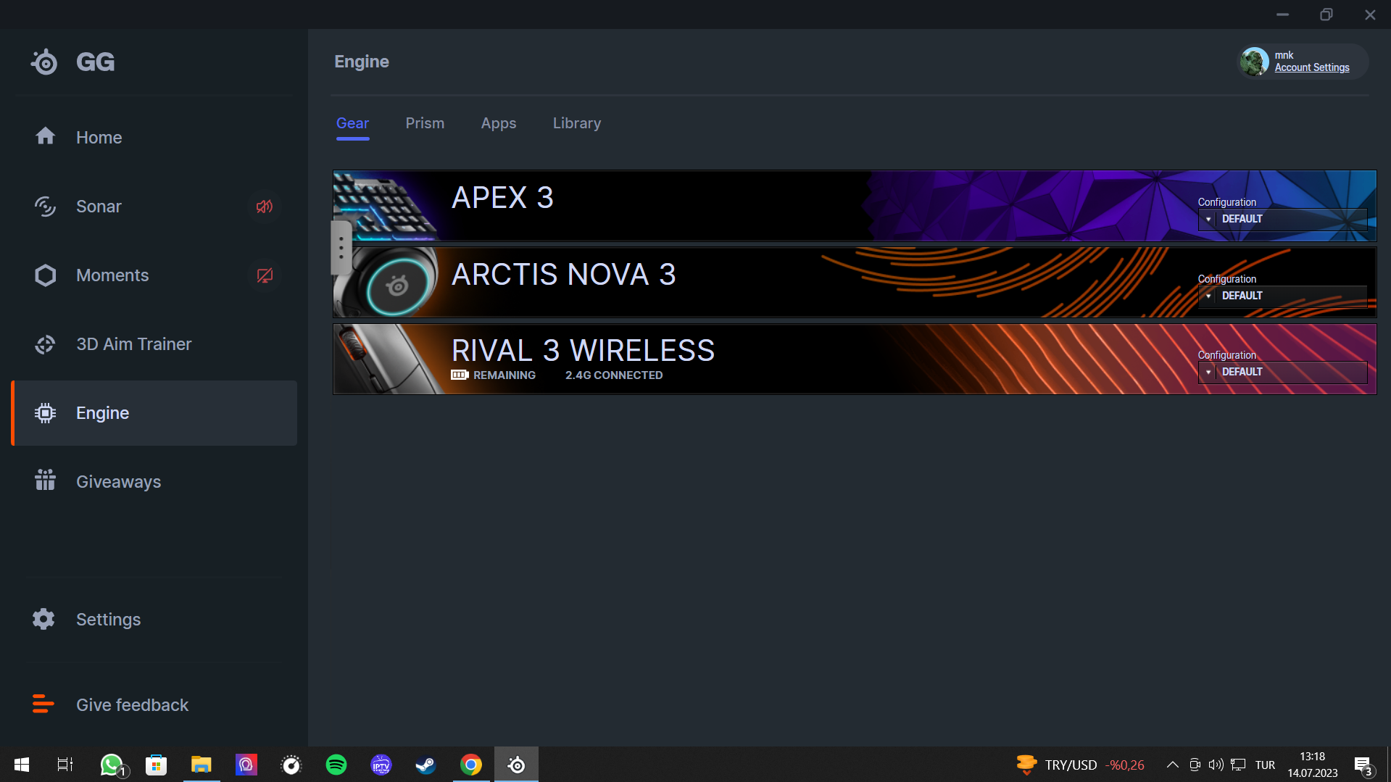Expand the ARCTIS NOVA 3 Configuration dropdown

pos(1282,296)
